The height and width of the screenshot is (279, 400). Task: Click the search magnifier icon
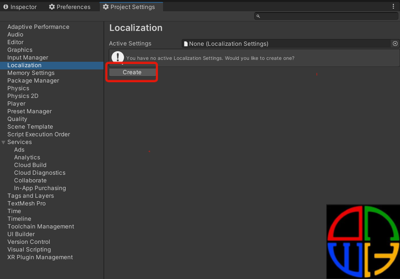tap(258, 16)
